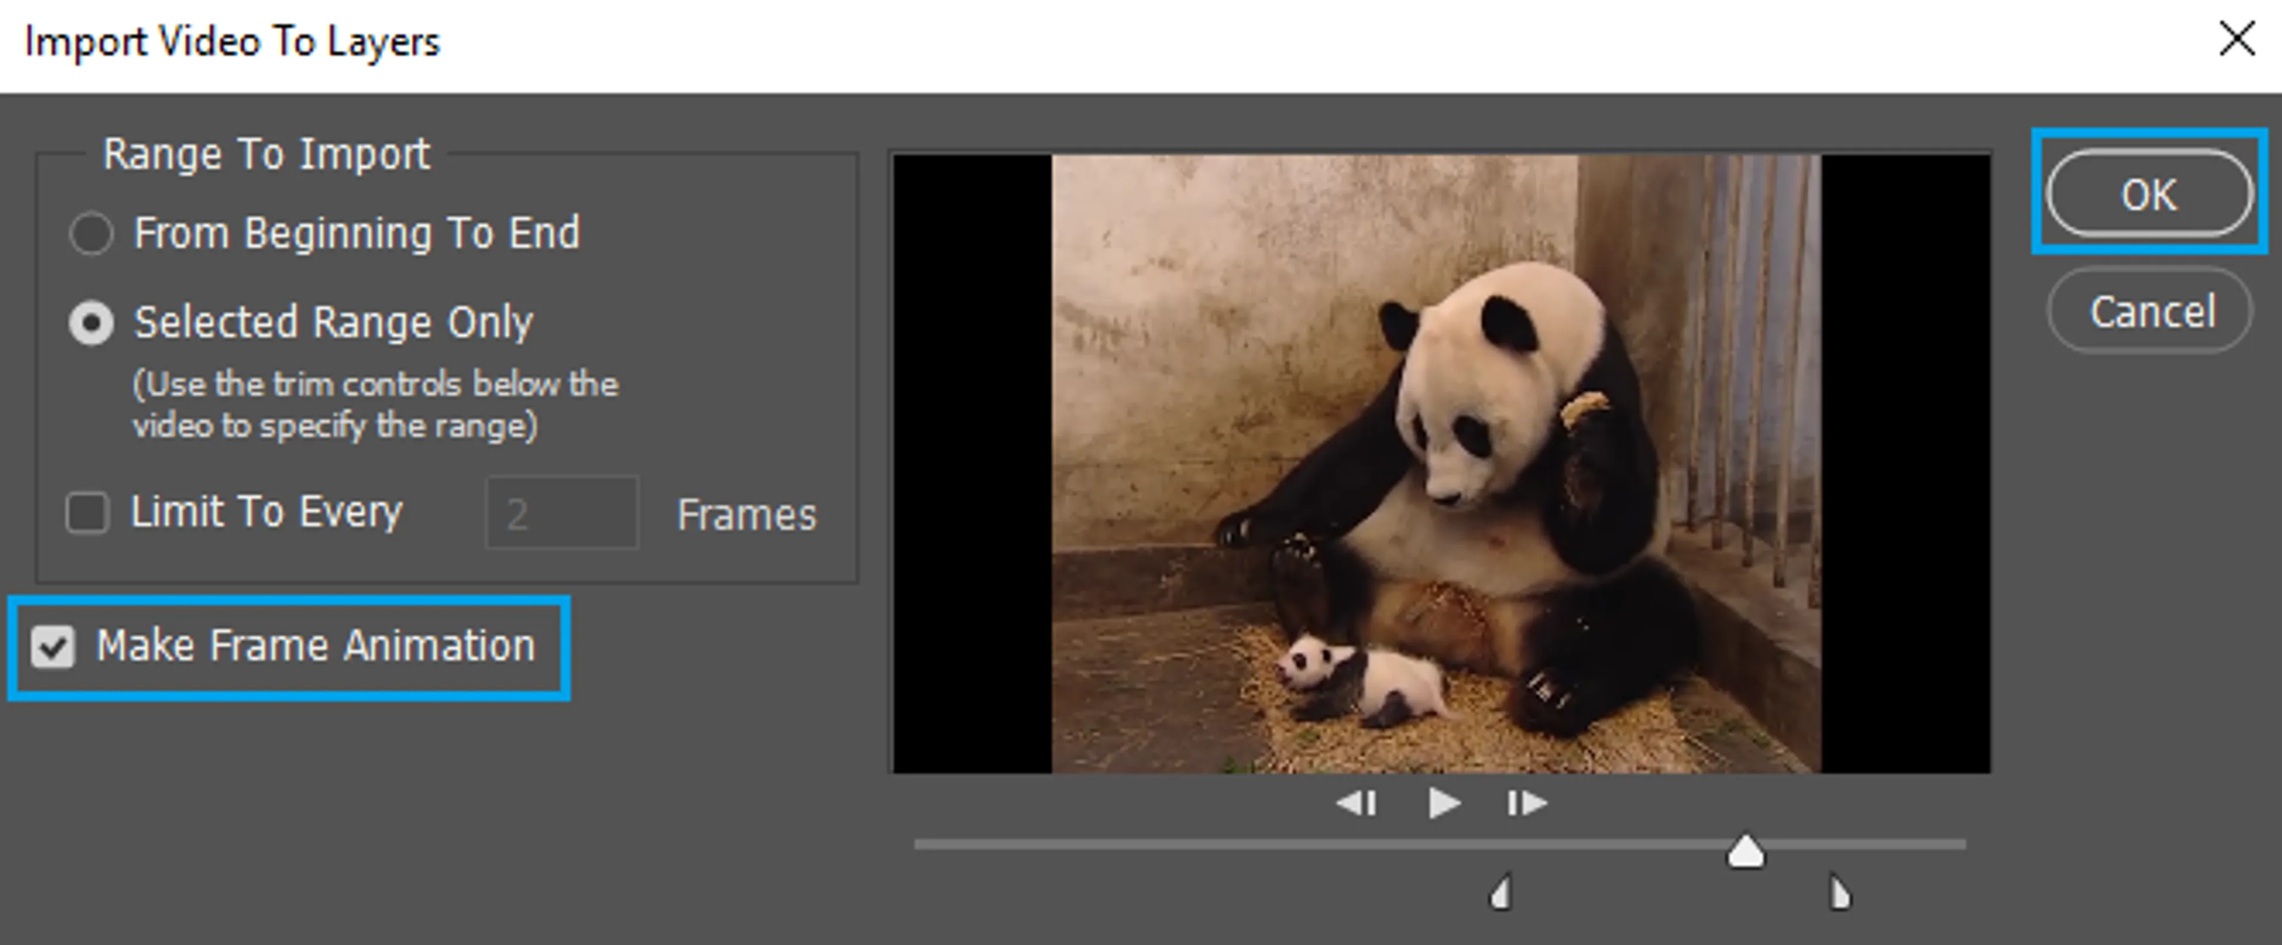Click the playhead handle on the scrubber
The width and height of the screenshot is (2282, 945).
point(1745,852)
